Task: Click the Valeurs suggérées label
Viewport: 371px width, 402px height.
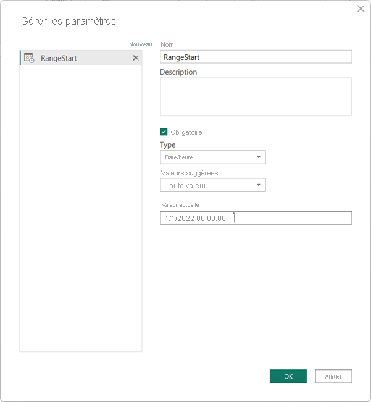Action: tap(190, 173)
